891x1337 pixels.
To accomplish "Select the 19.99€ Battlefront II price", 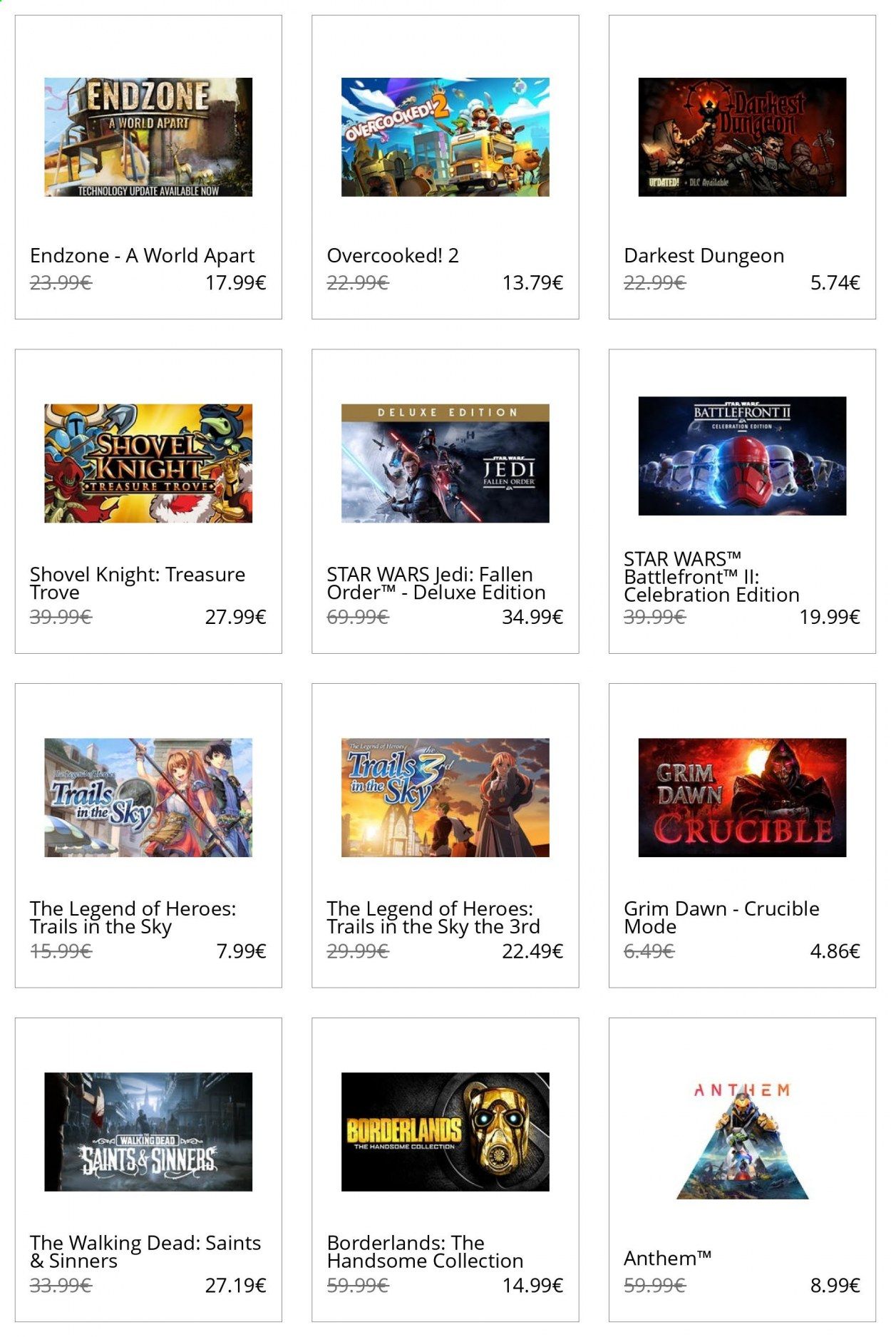I will pyautogui.click(x=830, y=617).
